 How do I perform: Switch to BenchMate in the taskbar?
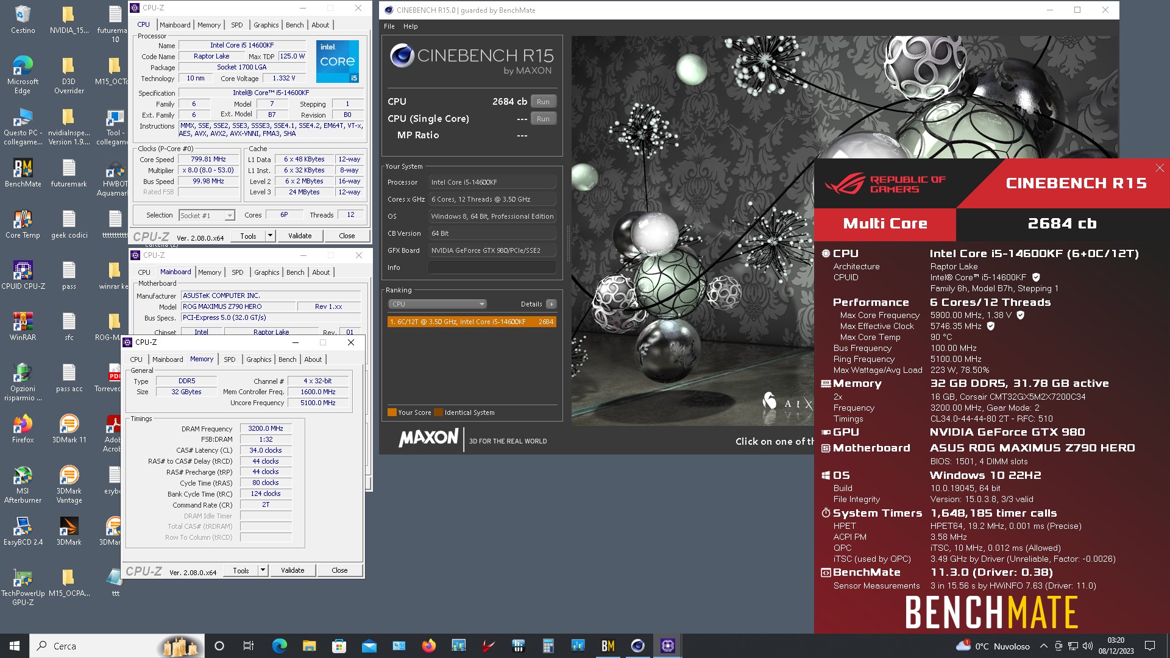click(x=608, y=646)
